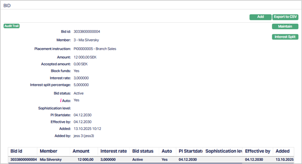The image size is (302, 164).
Task: Click the Sophistication level column header
Action: [x=224, y=151]
